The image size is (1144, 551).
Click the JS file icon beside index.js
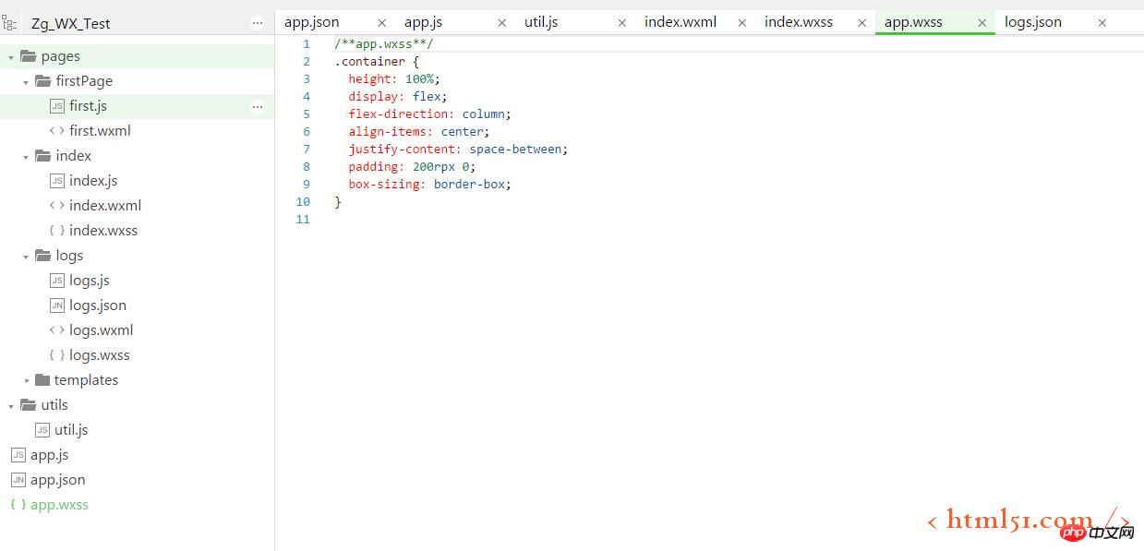[57, 181]
